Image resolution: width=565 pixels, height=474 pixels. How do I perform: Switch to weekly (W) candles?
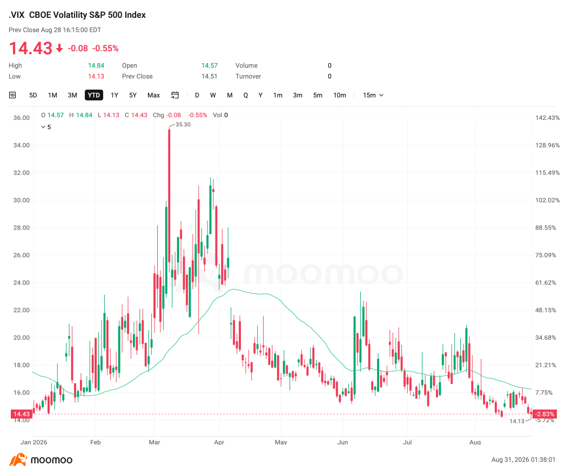(213, 95)
